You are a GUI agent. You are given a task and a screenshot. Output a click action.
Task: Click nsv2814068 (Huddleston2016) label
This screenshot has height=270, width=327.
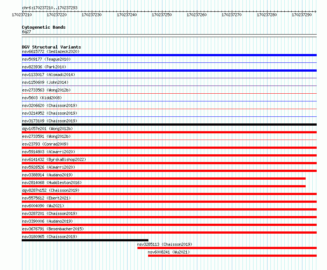coord(52,183)
